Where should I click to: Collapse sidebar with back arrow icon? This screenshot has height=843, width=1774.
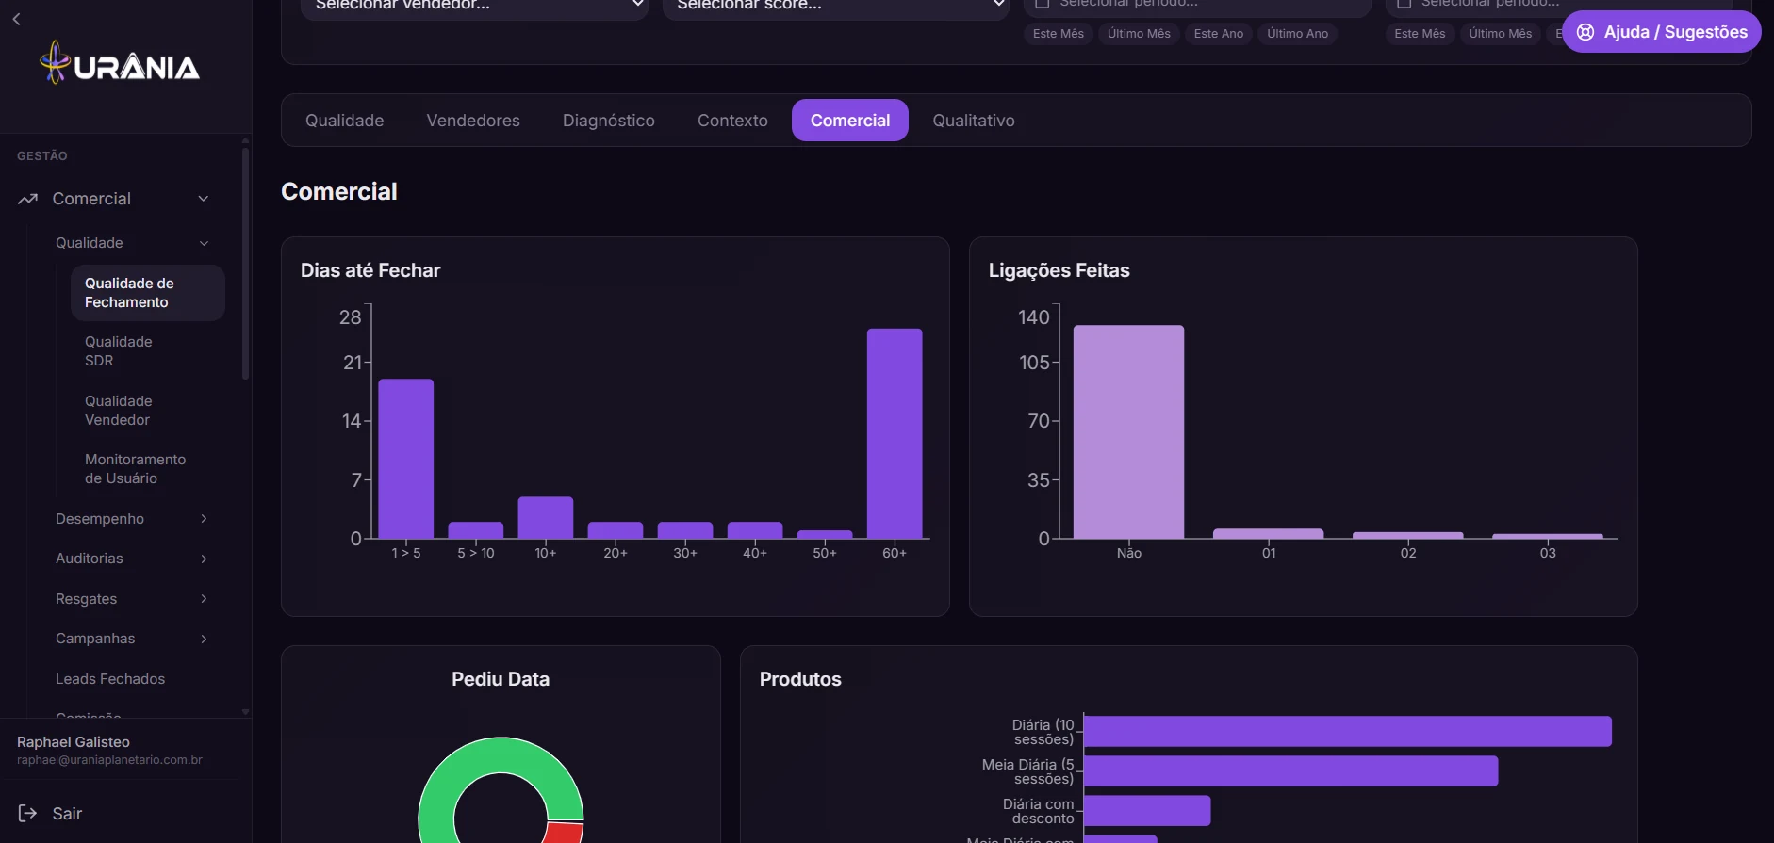tap(16, 19)
